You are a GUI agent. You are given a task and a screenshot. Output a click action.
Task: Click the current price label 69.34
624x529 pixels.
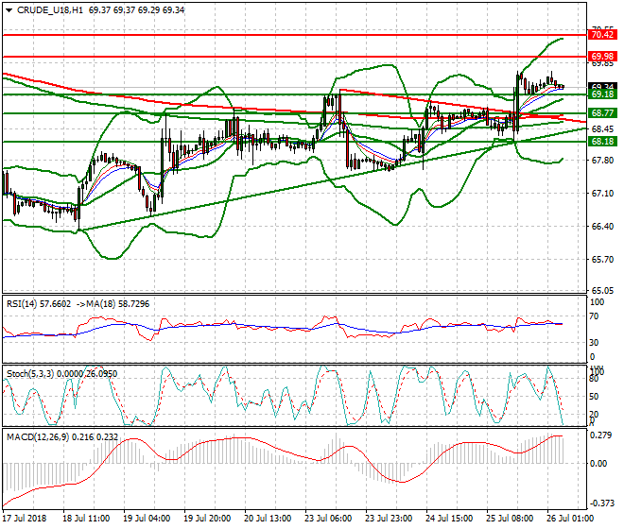tap(602, 86)
